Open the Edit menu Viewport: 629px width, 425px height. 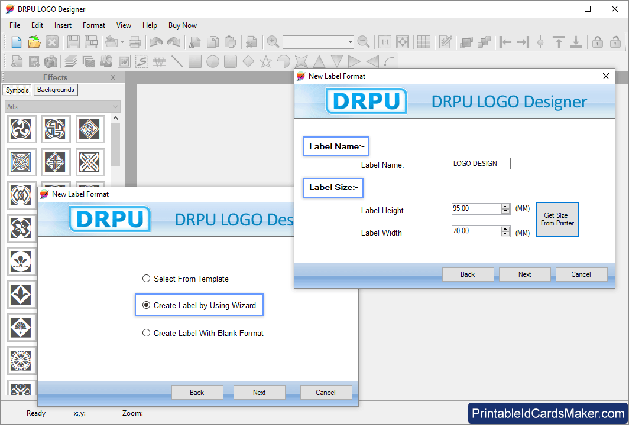click(37, 25)
